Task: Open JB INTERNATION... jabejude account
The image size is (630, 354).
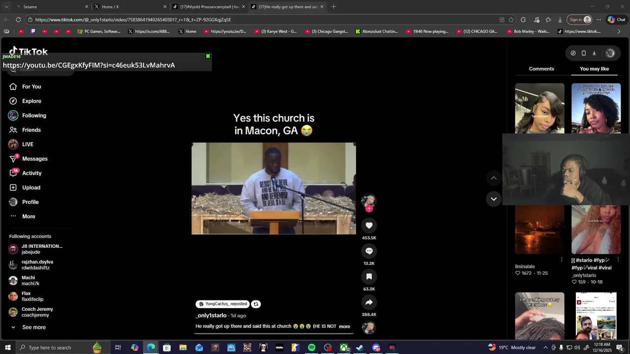Action: point(36,249)
